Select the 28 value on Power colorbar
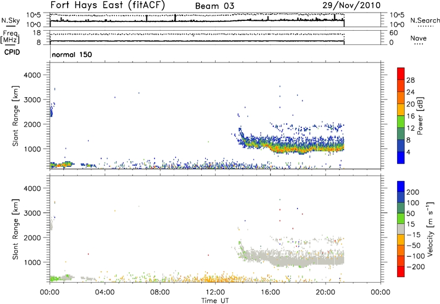 click(x=410, y=80)
